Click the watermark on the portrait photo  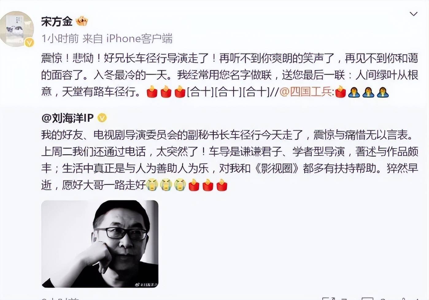(x=146, y=285)
